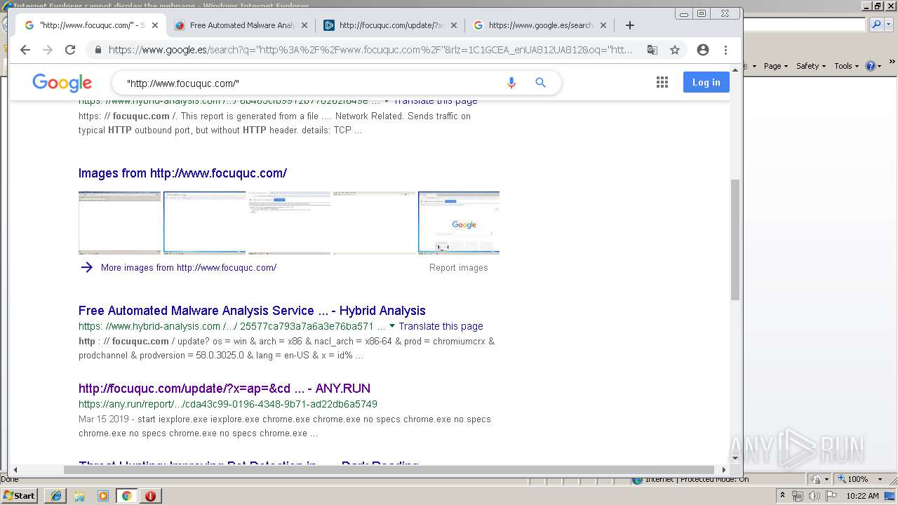The image size is (898, 505).
Task: Click Chrome's forward navigation arrow
Action: click(x=48, y=50)
